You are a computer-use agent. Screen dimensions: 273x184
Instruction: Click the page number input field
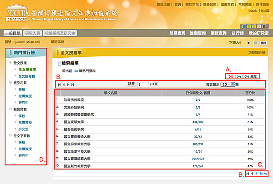pyautogui.click(x=142, y=85)
